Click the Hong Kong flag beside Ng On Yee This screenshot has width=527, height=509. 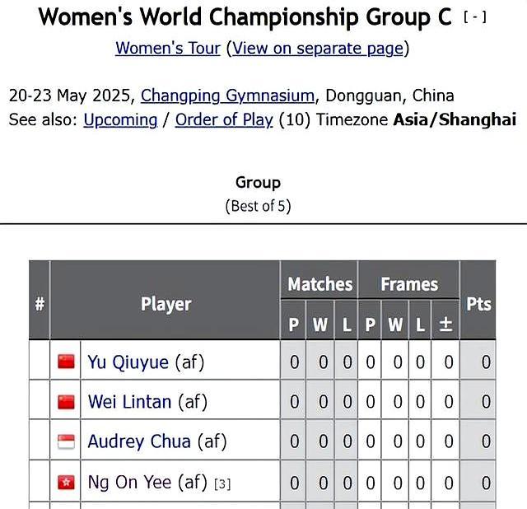pyautogui.click(x=66, y=483)
